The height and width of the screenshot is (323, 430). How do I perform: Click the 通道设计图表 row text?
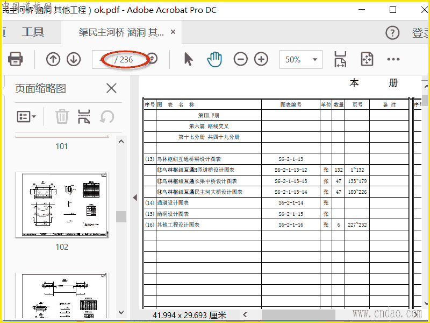pyautogui.click(x=173, y=203)
